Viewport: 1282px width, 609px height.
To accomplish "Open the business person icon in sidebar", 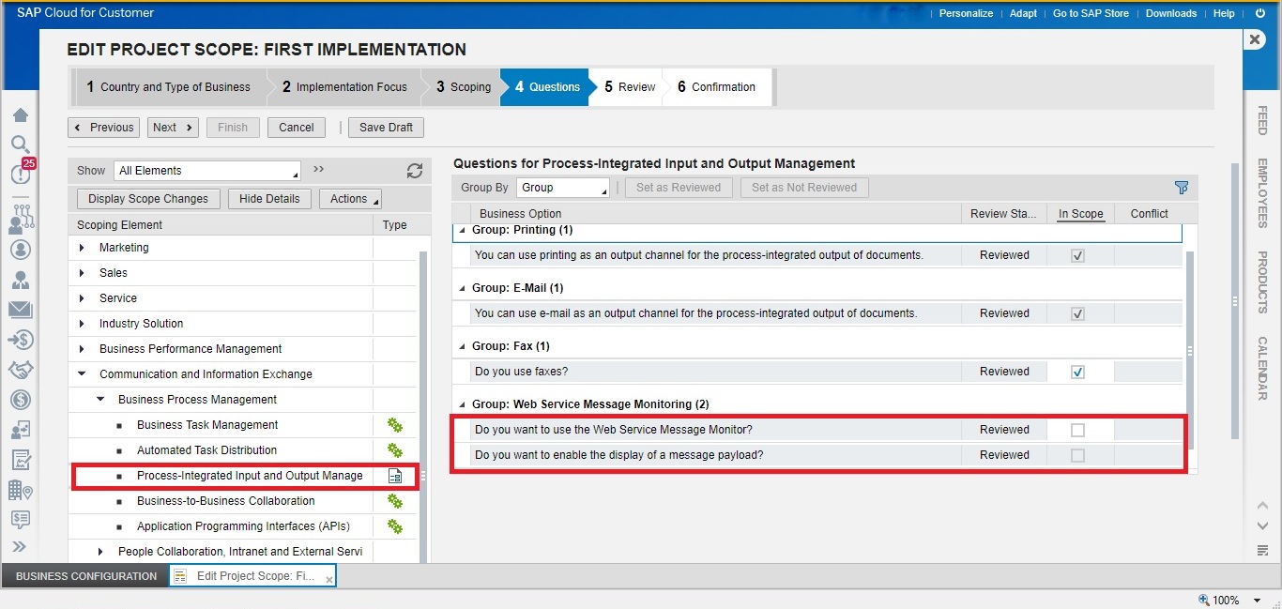I will coord(20,280).
